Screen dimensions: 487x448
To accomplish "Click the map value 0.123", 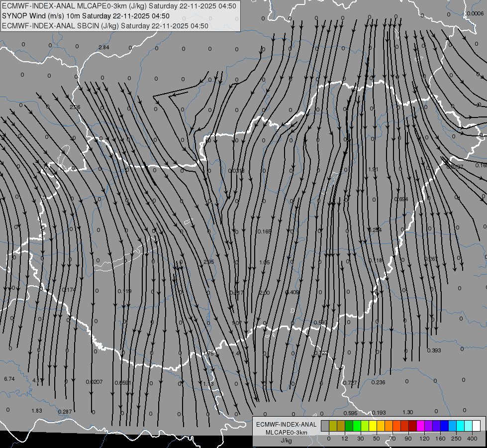I will click(321, 353).
